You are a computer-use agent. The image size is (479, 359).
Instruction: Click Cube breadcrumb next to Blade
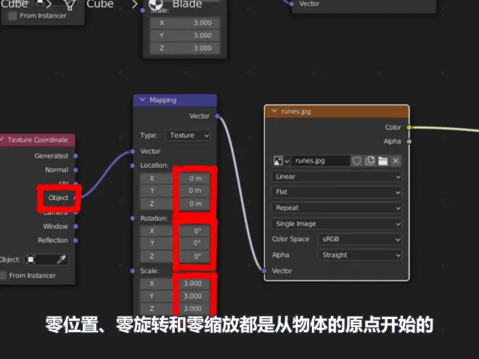(100, 4)
